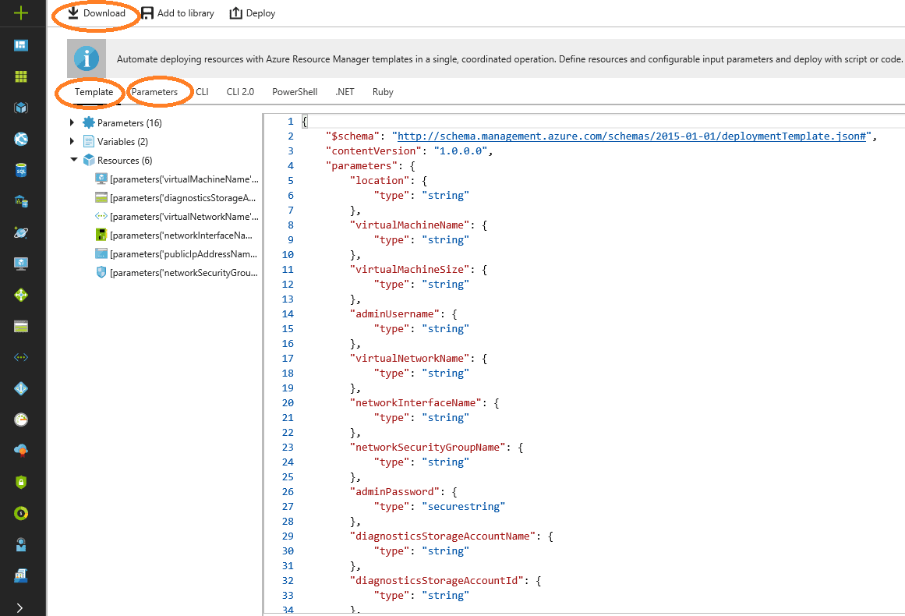
Task: Open the Help and support person icon
Action: pos(21,544)
